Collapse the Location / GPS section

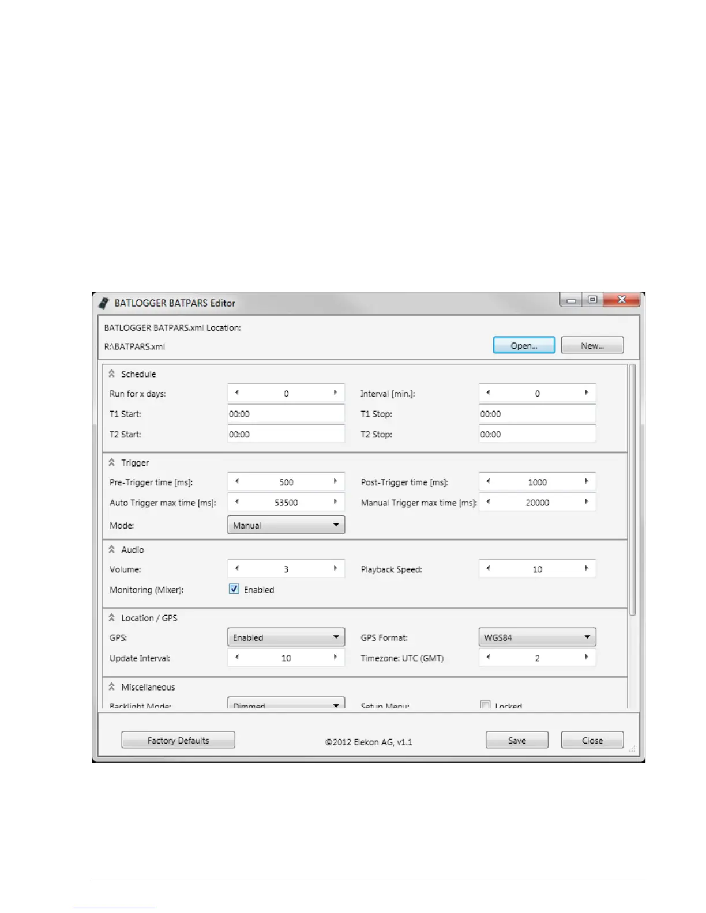pyautogui.click(x=112, y=617)
